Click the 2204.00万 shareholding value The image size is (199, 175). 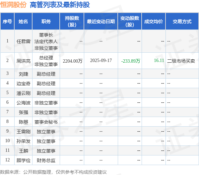[x=72, y=61]
